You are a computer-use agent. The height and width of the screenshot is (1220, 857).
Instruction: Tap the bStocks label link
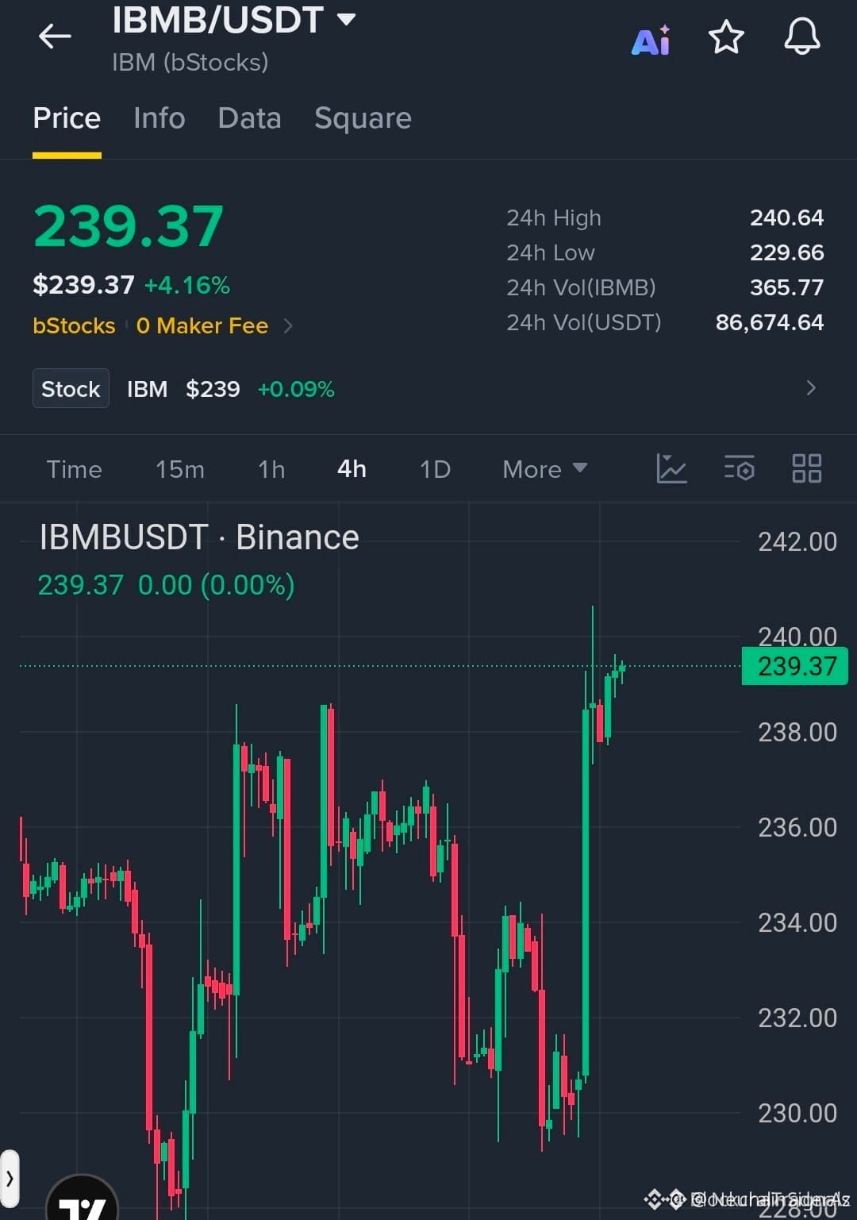coord(74,325)
